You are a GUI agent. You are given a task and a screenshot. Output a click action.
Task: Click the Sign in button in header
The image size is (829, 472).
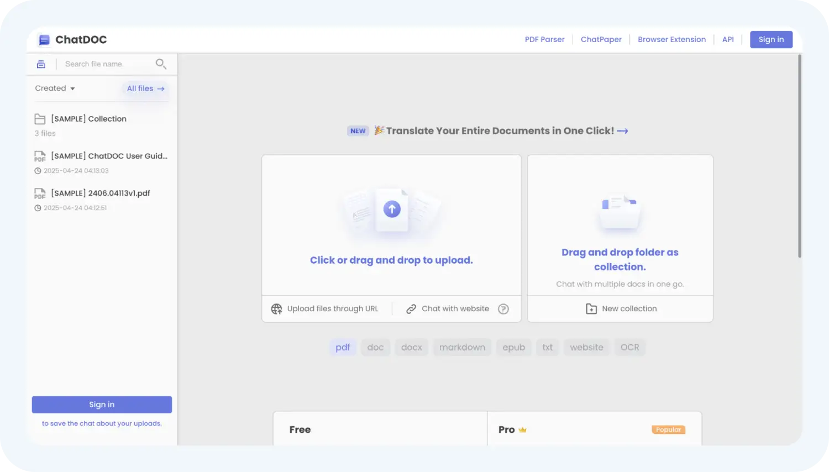(771, 39)
